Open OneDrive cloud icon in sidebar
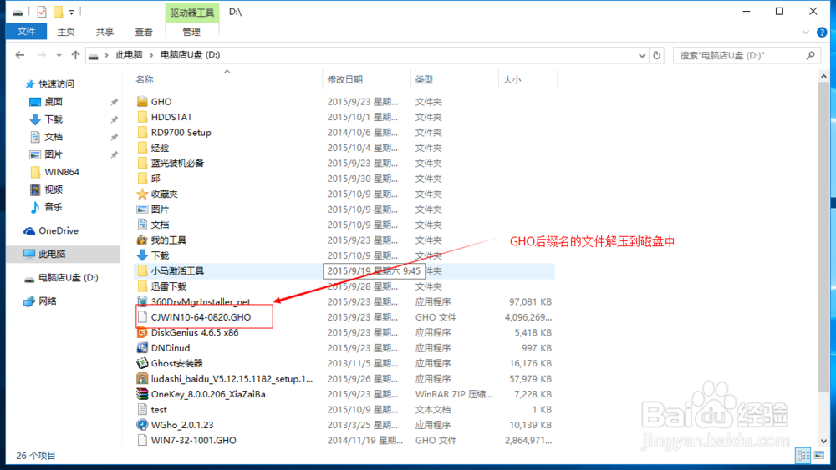The width and height of the screenshot is (836, 470). (x=28, y=230)
